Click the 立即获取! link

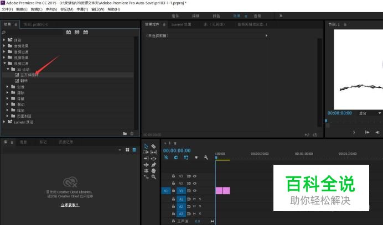70,205
